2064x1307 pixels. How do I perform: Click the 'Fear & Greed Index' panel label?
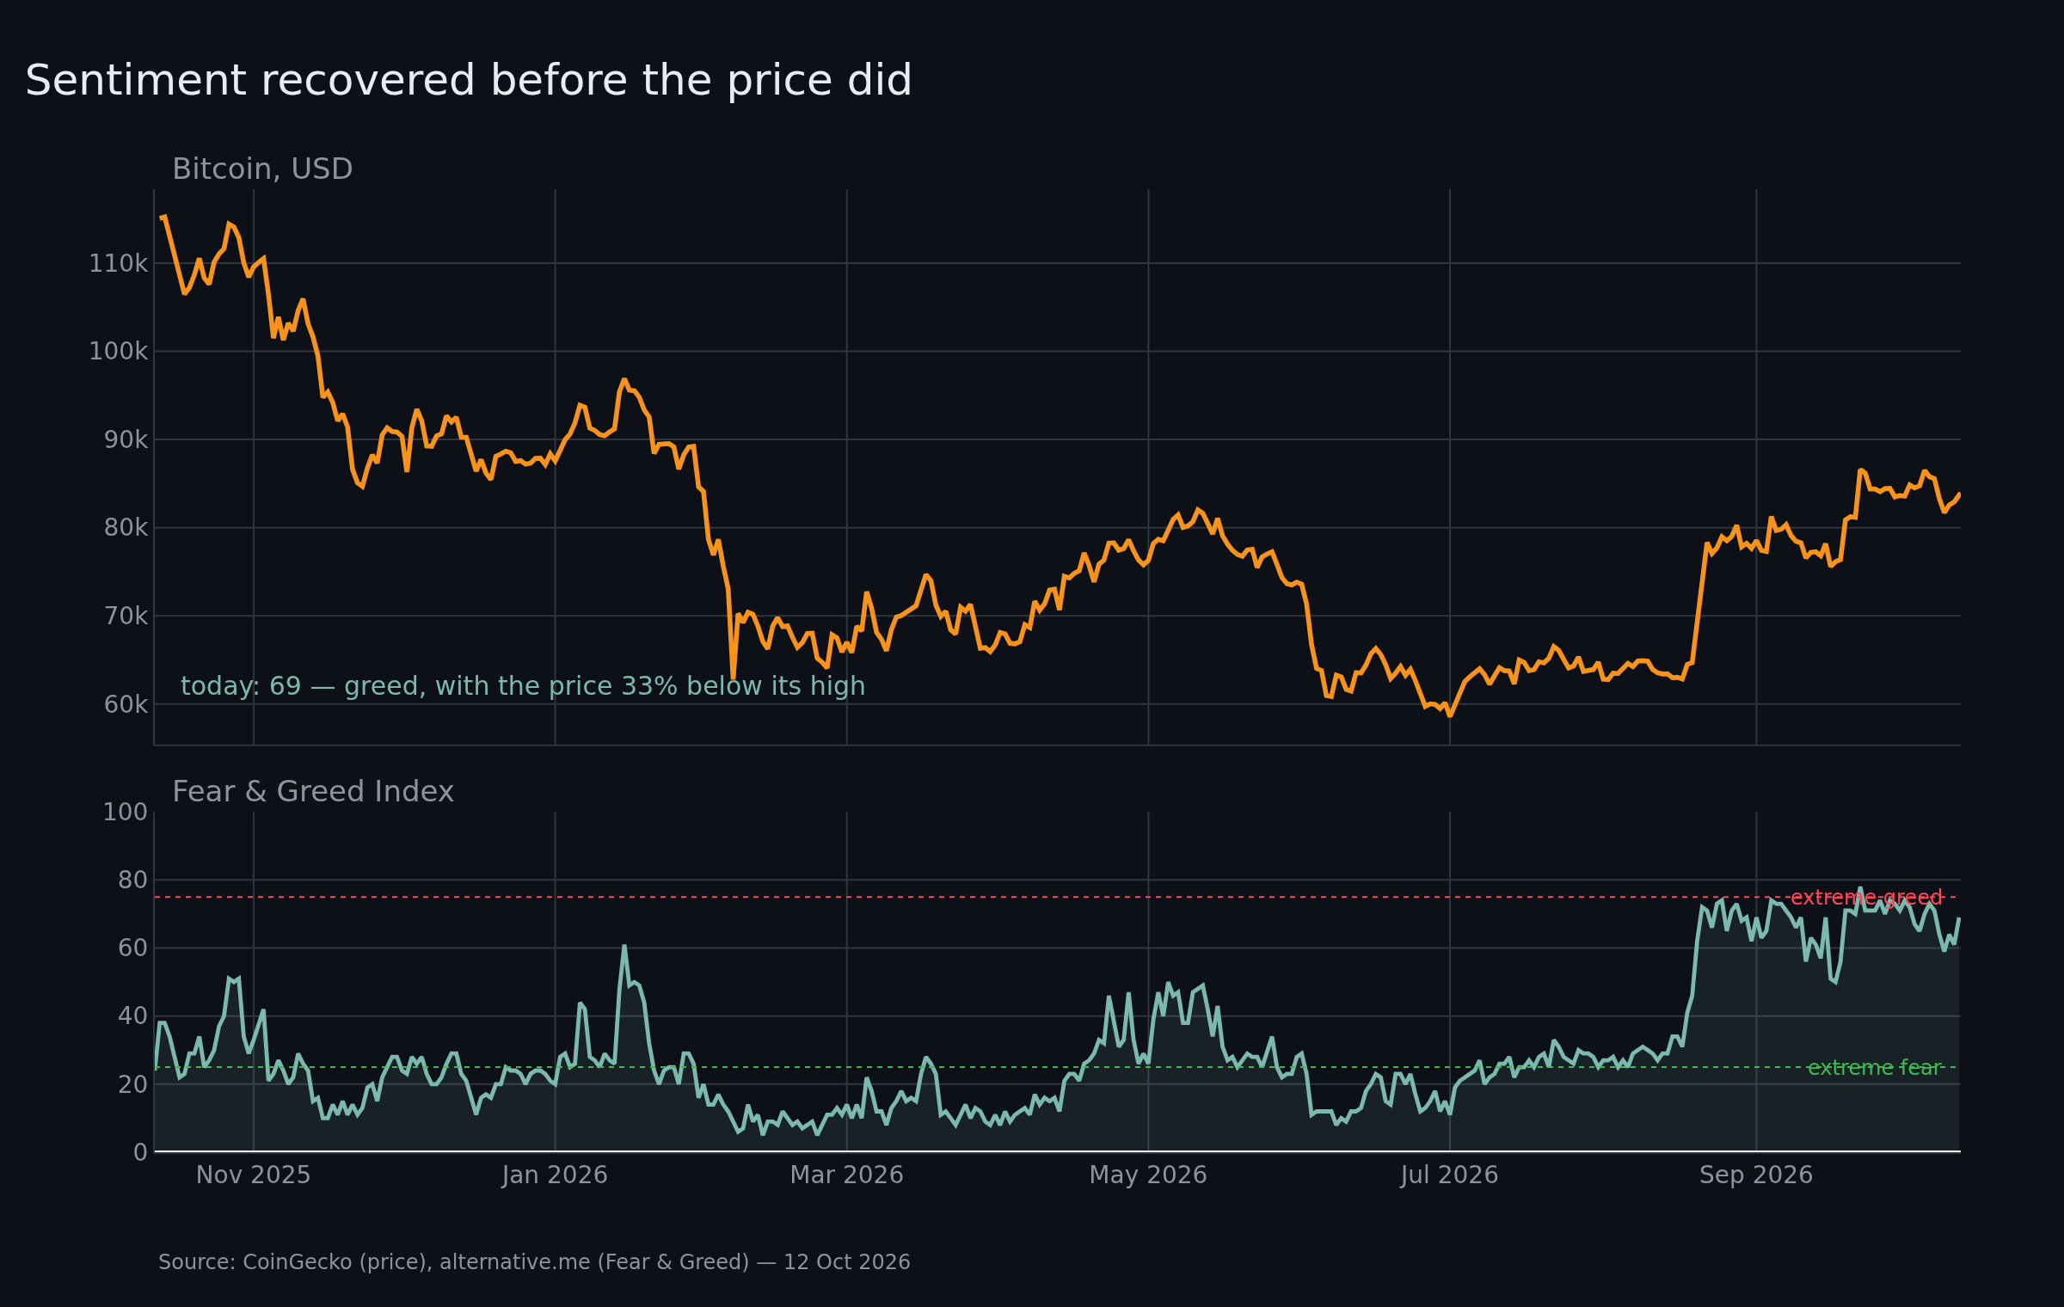click(313, 792)
